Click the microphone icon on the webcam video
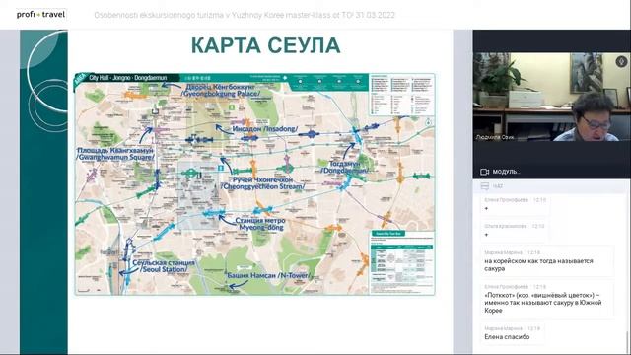This screenshot has height=355, width=631. click(x=621, y=61)
